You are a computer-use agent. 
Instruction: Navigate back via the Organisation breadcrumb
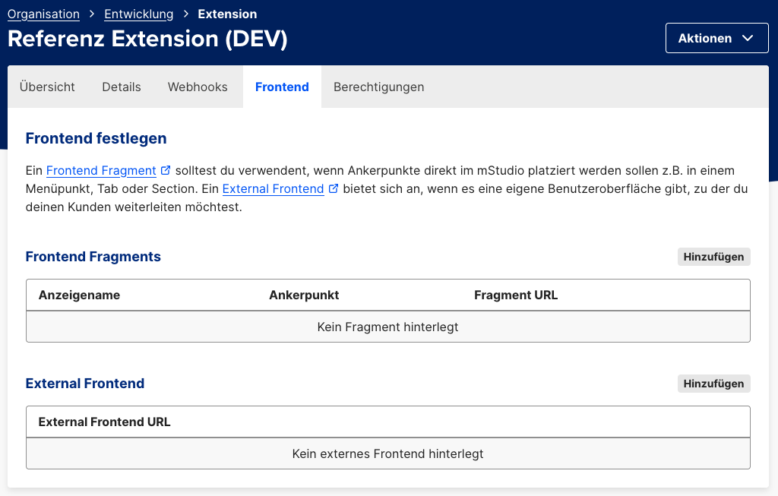click(43, 14)
